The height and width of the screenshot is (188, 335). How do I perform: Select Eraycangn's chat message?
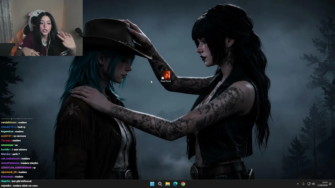12,177
